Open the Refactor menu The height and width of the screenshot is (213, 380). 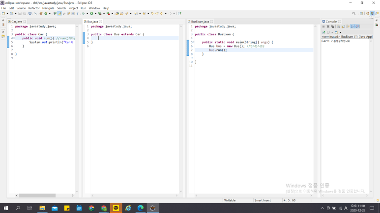pyautogui.click(x=34, y=8)
